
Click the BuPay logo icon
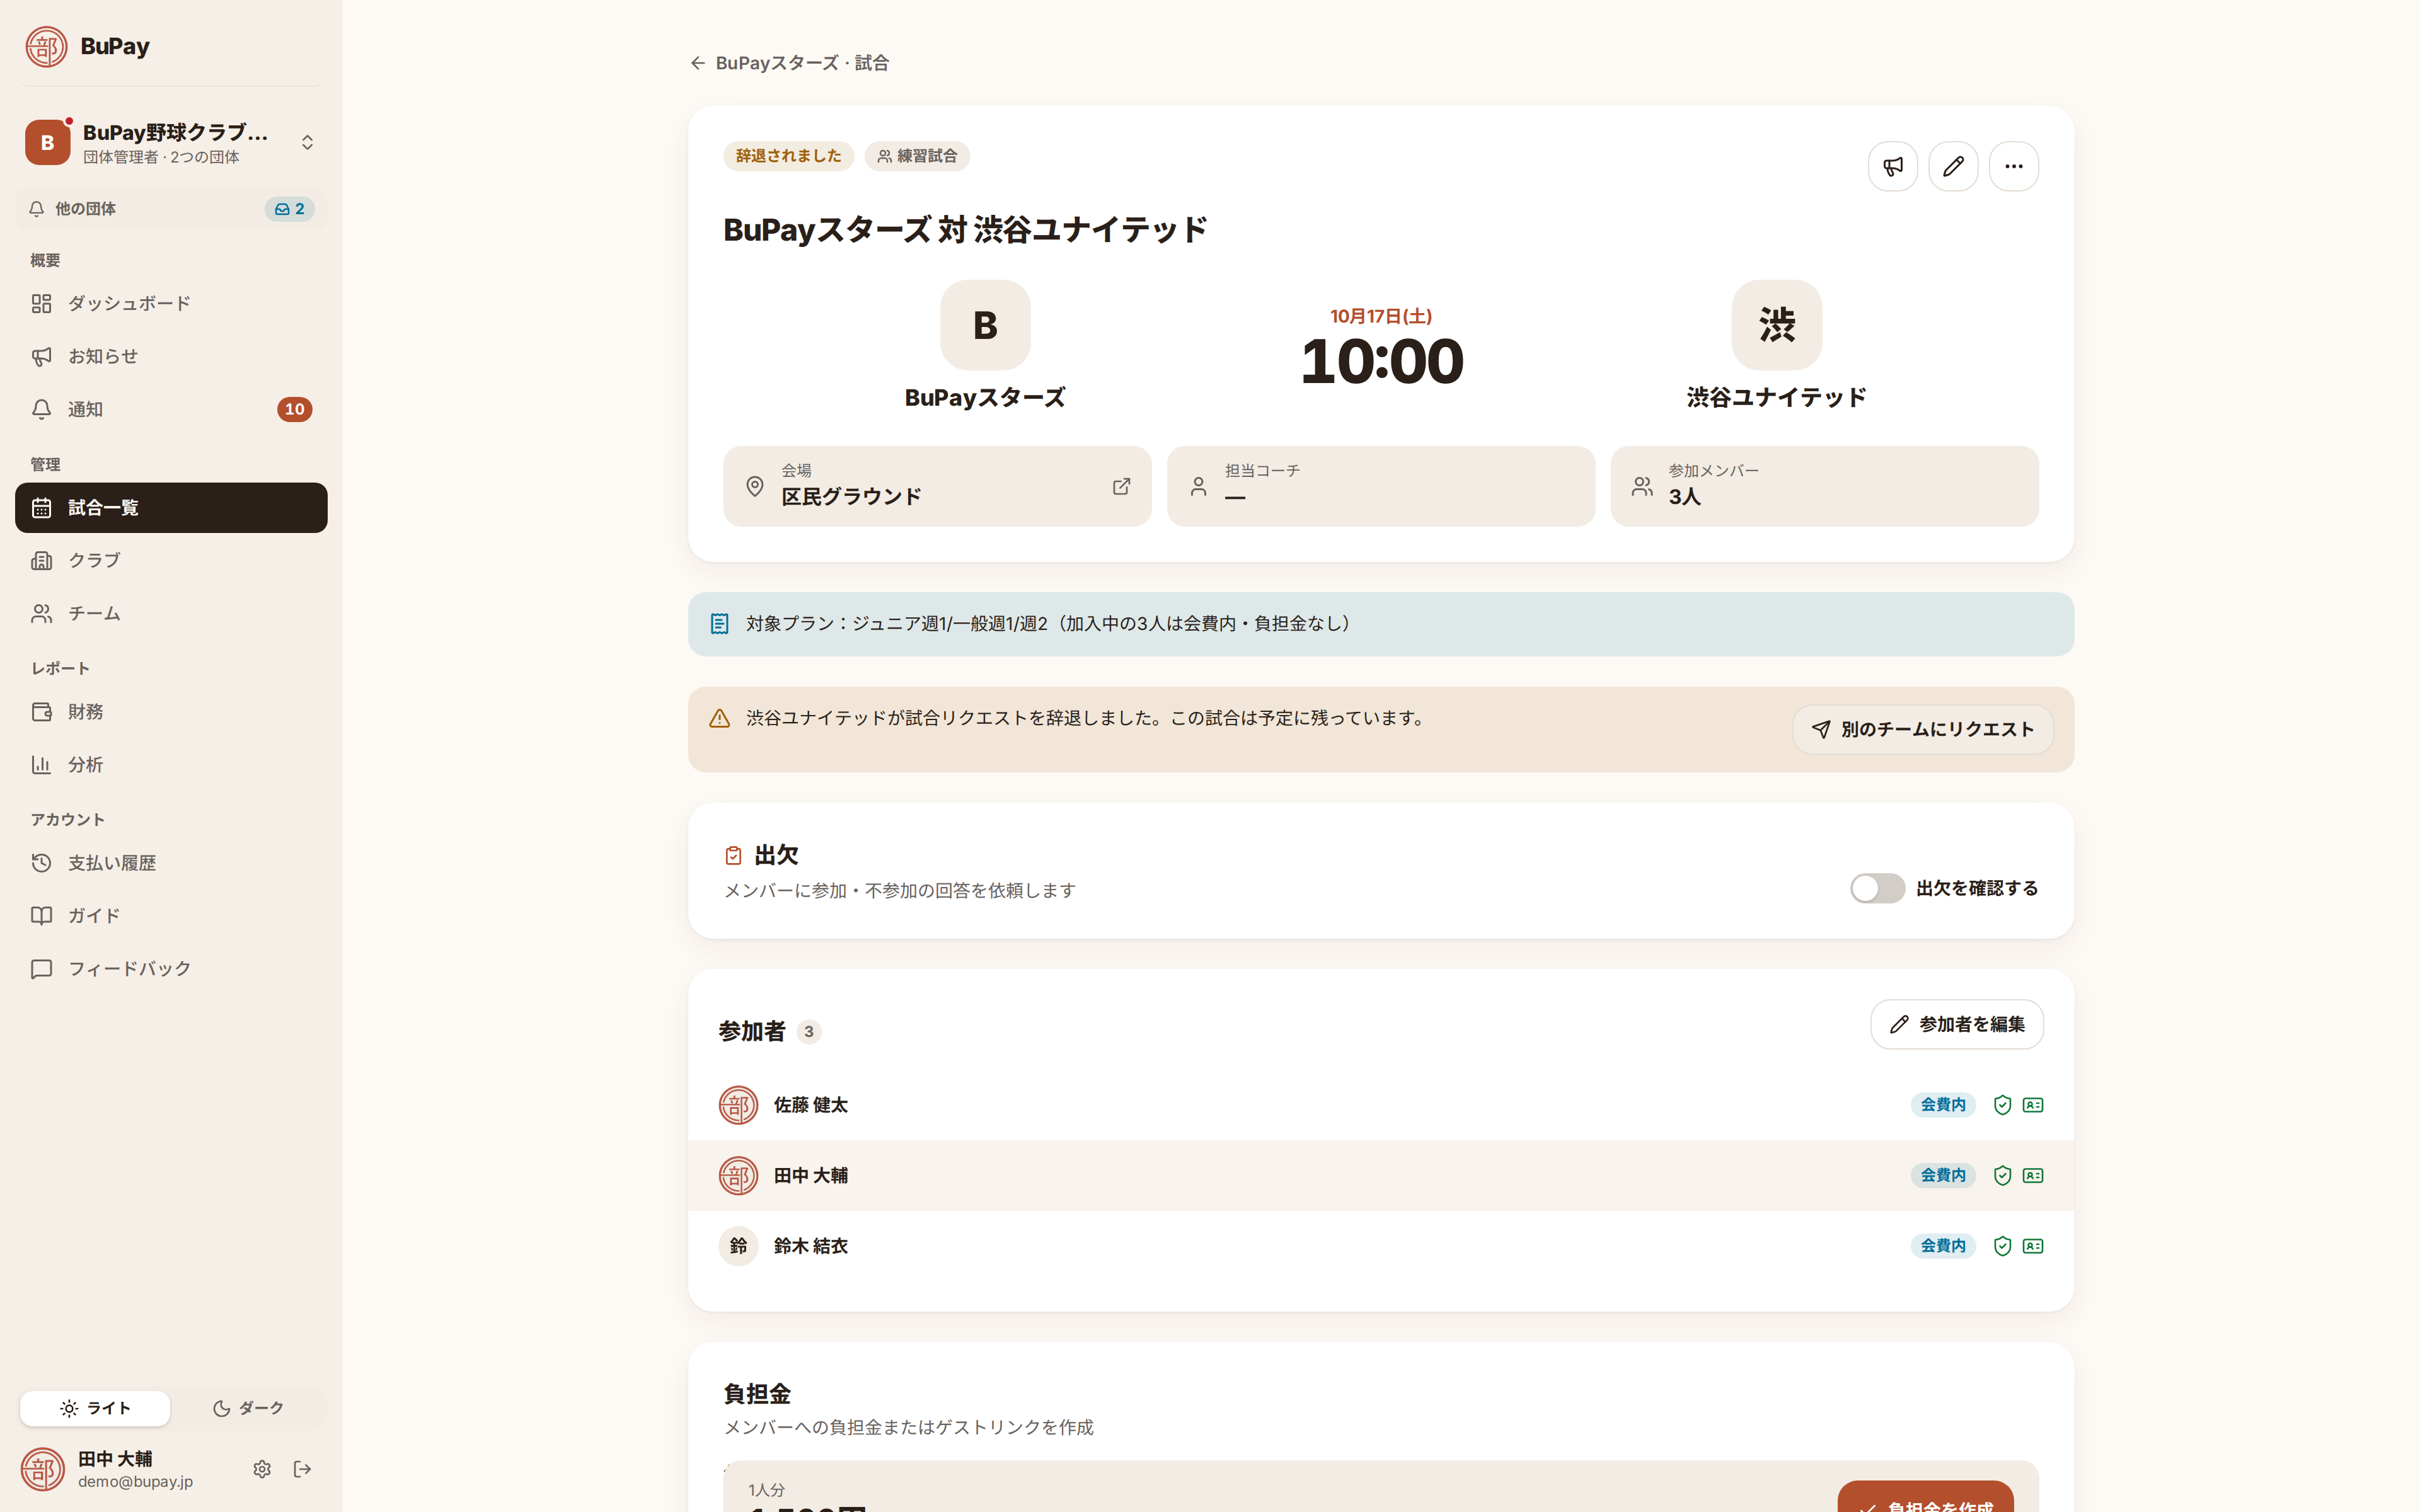(x=46, y=46)
